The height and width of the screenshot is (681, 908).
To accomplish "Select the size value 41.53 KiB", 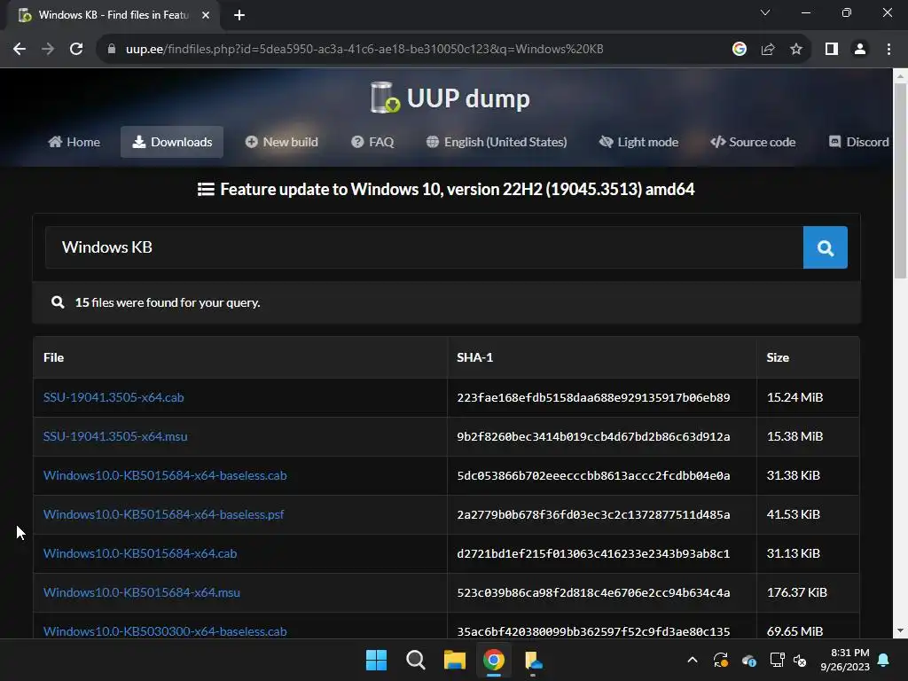I will point(794,514).
